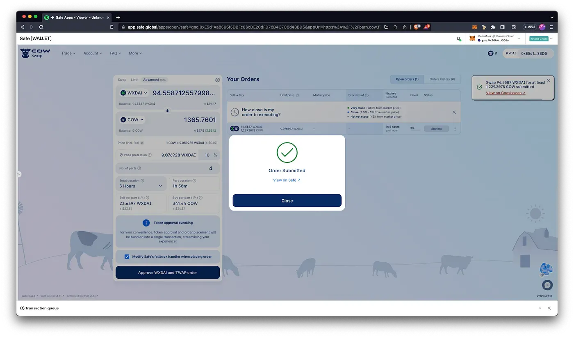Open CoW Swap settings gear
The image size is (574, 337).
tap(218, 80)
